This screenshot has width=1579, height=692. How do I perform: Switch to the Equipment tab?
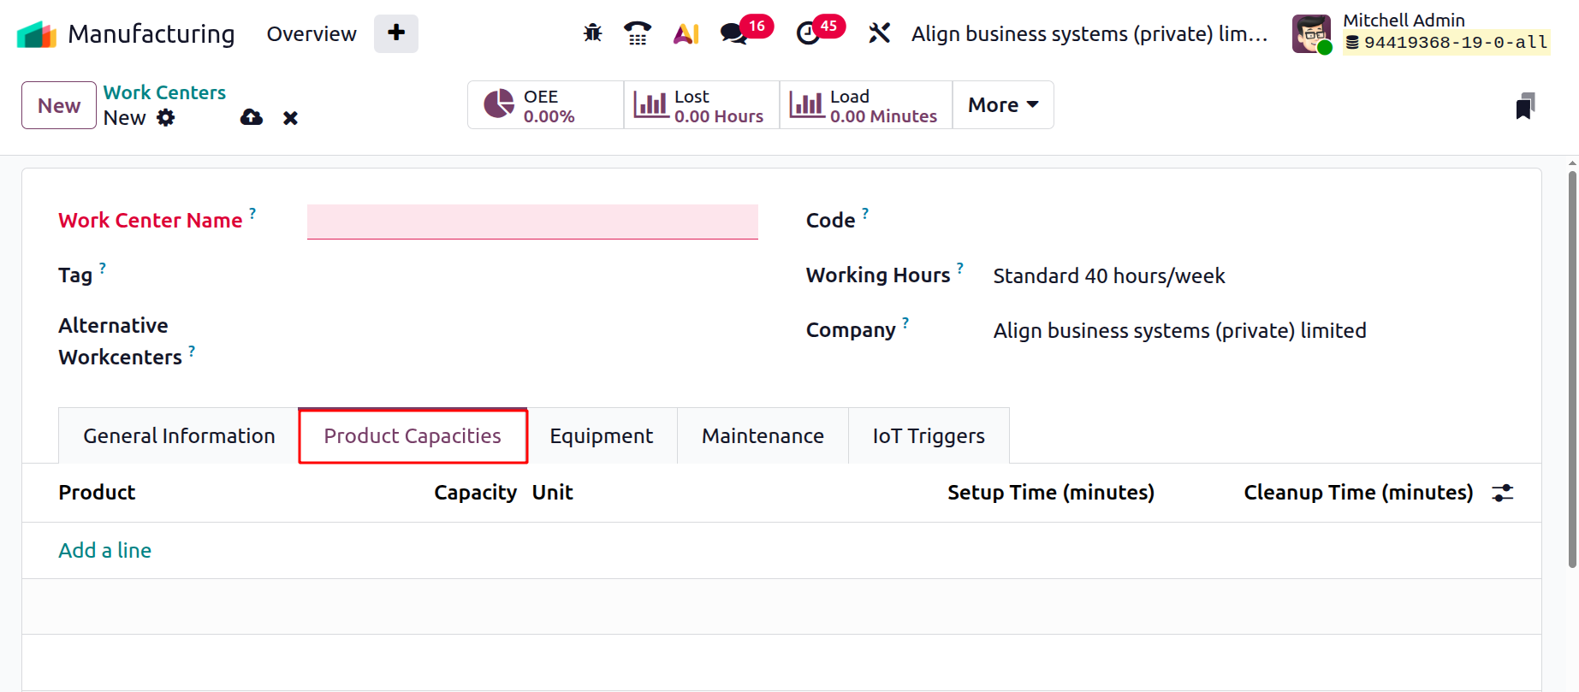click(x=602, y=436)
